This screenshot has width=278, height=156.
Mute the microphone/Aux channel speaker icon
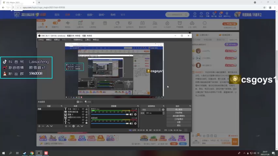(131, 114)
